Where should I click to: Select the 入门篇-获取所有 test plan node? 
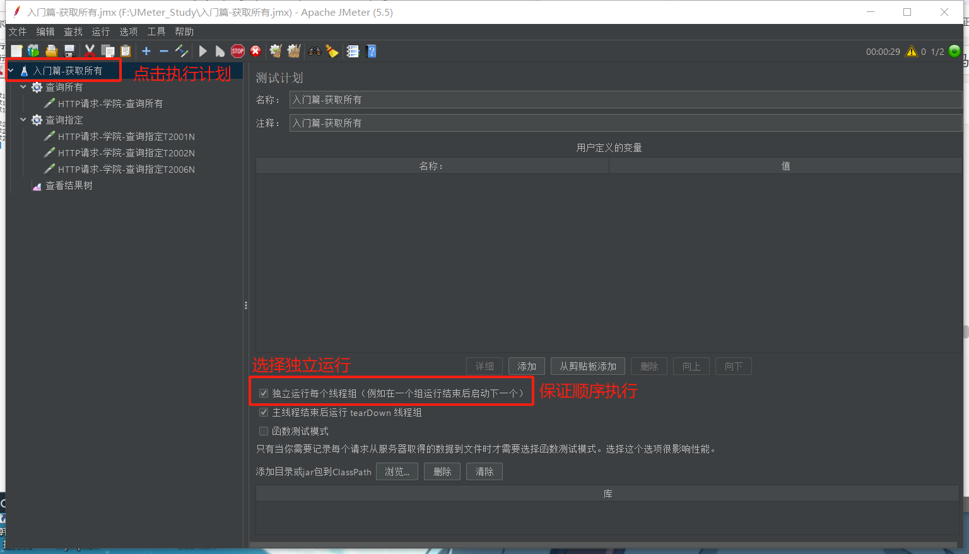point(68,71)
